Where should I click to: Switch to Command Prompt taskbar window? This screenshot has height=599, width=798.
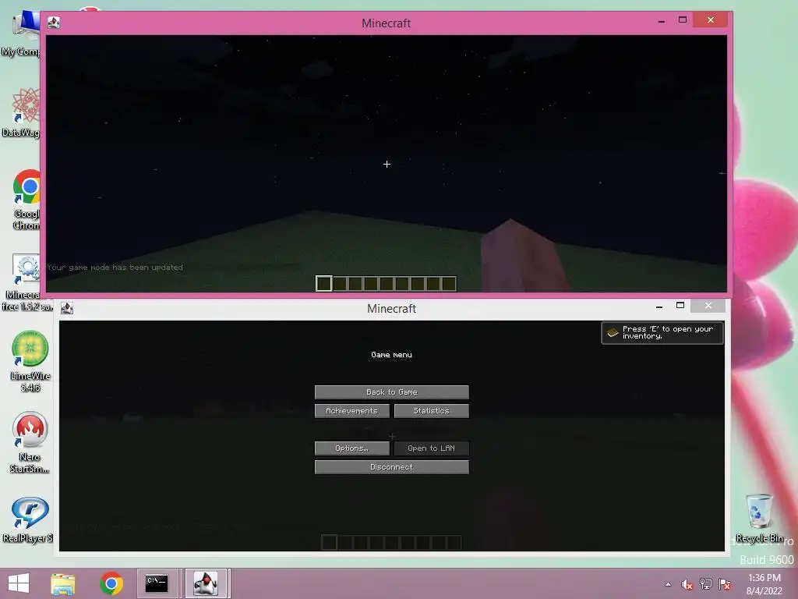(157, 583)
